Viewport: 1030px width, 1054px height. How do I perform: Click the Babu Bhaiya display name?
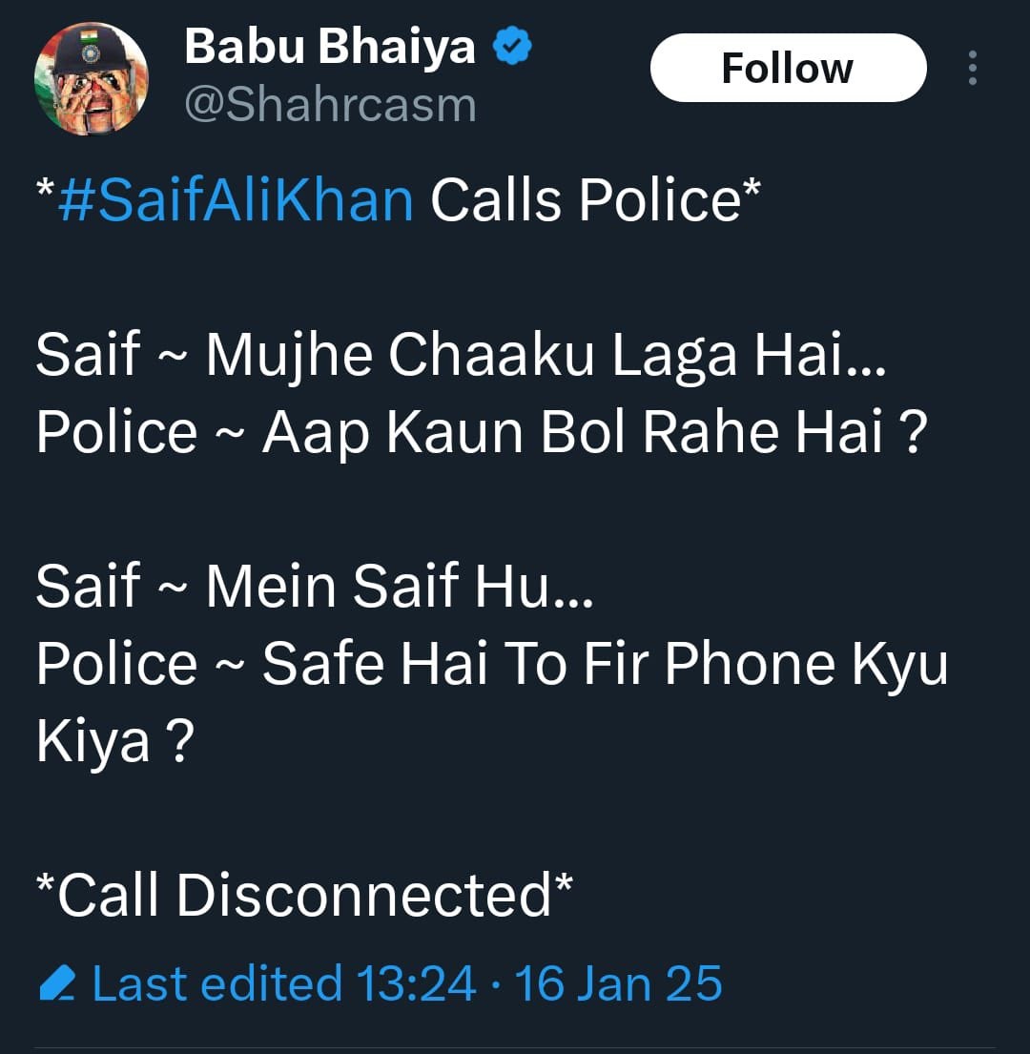(x=330, y=47)
